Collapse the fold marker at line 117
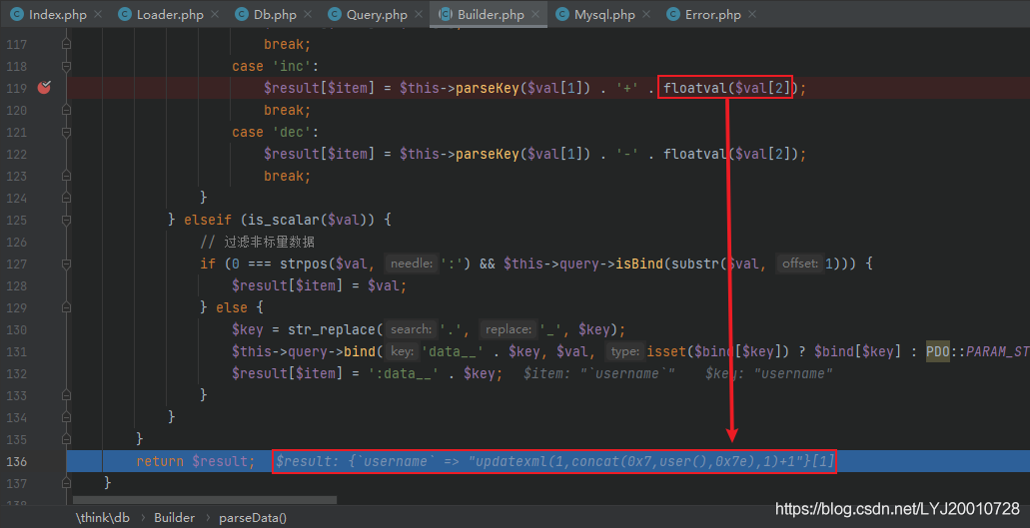Image resolution: width=1030 pixels, height=528 pixels. (x=66, y=44)
